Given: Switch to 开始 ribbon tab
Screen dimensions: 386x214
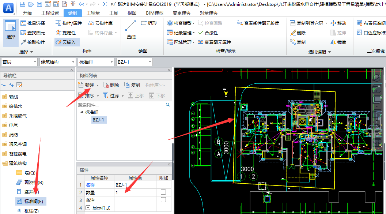Looking at the screenshot, I should click(x=27, y=13).
